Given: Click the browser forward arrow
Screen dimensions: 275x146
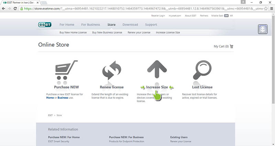Looking at the screenshot, I should coord(9,8).
